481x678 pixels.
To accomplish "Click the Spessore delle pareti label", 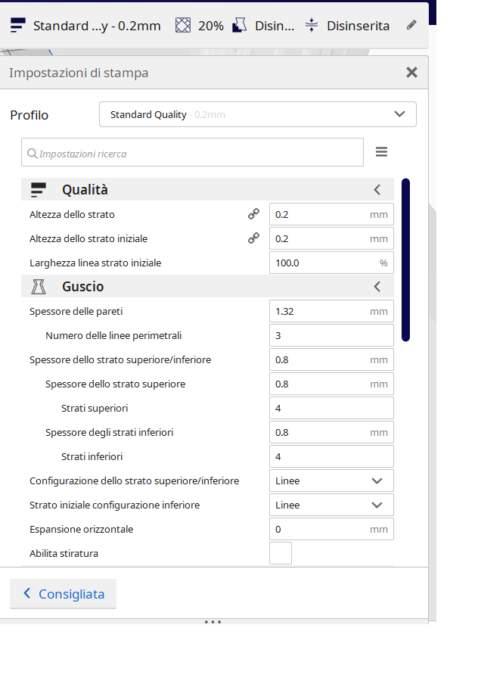I will [x=76, y=311].
